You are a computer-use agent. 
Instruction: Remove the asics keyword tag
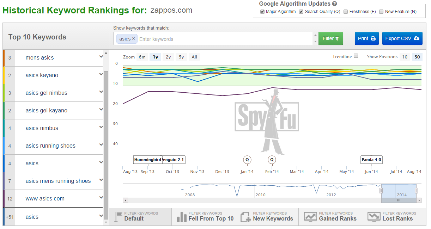pyautogui.click(x=133, y=39)
